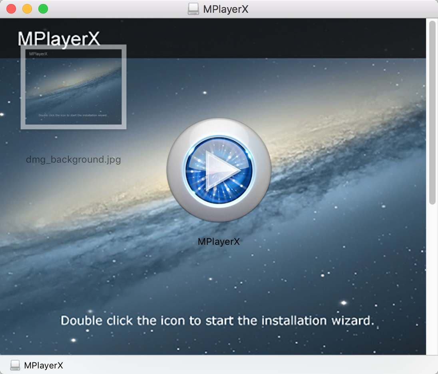Click the dmg_background.jpg file name
438x374 pixels.
pyautogui.click(x=74, y=160)
